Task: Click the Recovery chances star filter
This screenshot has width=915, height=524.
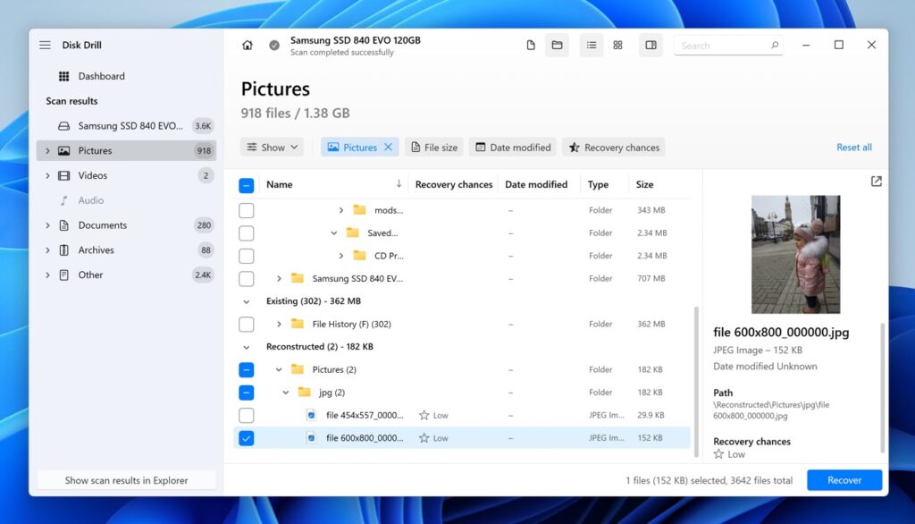Action: (x=614, y=147)
